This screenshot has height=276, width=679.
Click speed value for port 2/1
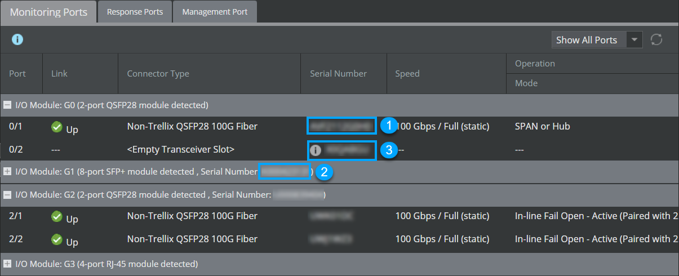tap(442, 216)
